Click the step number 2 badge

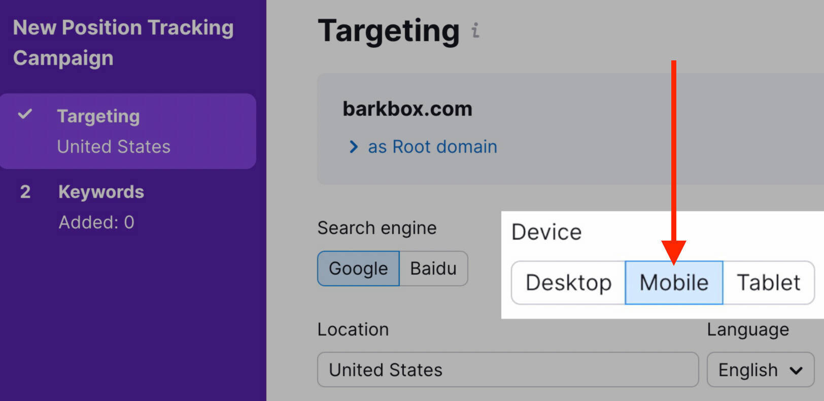point(25,192)
